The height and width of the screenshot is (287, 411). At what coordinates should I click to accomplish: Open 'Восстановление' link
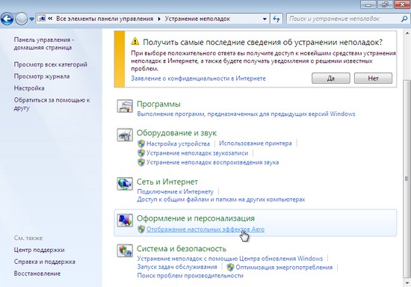[x=37, y=274]
